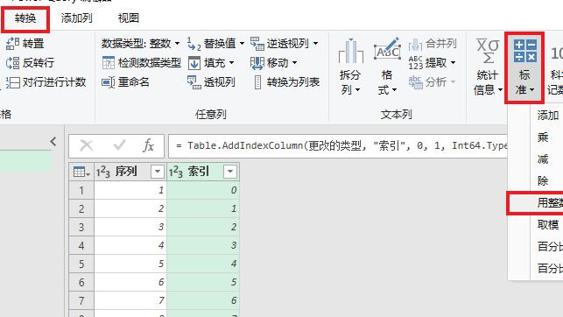Click the 合并列 merge columns icon

[415, 44]
